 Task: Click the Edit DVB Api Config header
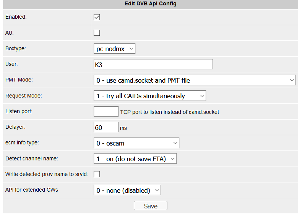(151, 4)
